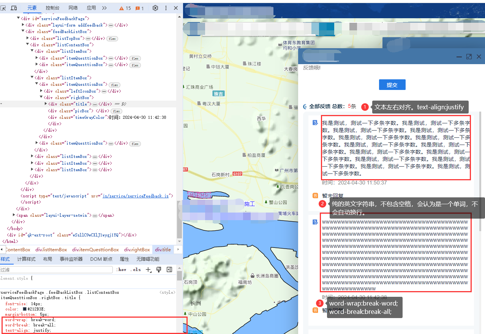The width and height of the screenshot is (485, 334).
Task: Open the rendering emulation paintbrush icon
Action: 159,269
